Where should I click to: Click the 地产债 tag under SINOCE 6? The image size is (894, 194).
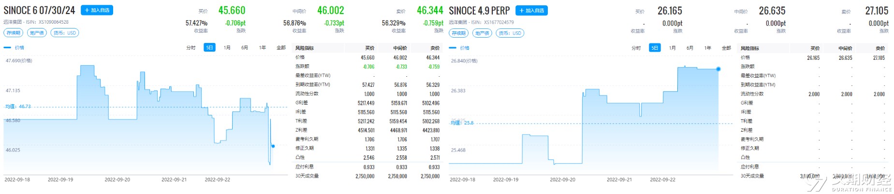click(37, 33)
